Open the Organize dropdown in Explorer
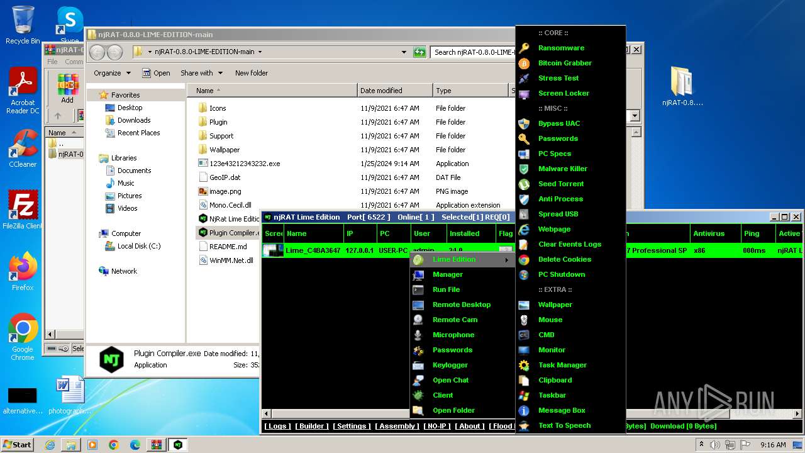 pos(112,73)
